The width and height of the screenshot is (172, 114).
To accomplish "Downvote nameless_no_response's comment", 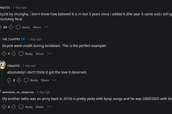I will click(x=14, y=107).
